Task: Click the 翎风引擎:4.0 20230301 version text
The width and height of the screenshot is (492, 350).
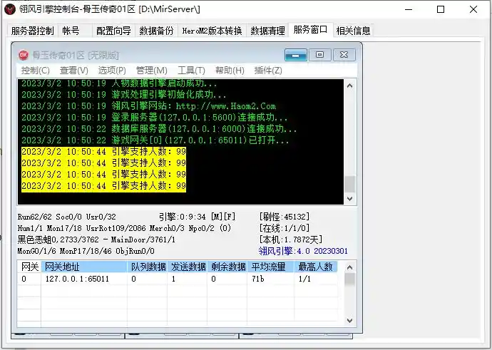Action: click(303, 251)
